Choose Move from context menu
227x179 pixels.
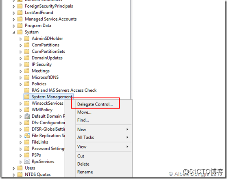click(84, 112)
